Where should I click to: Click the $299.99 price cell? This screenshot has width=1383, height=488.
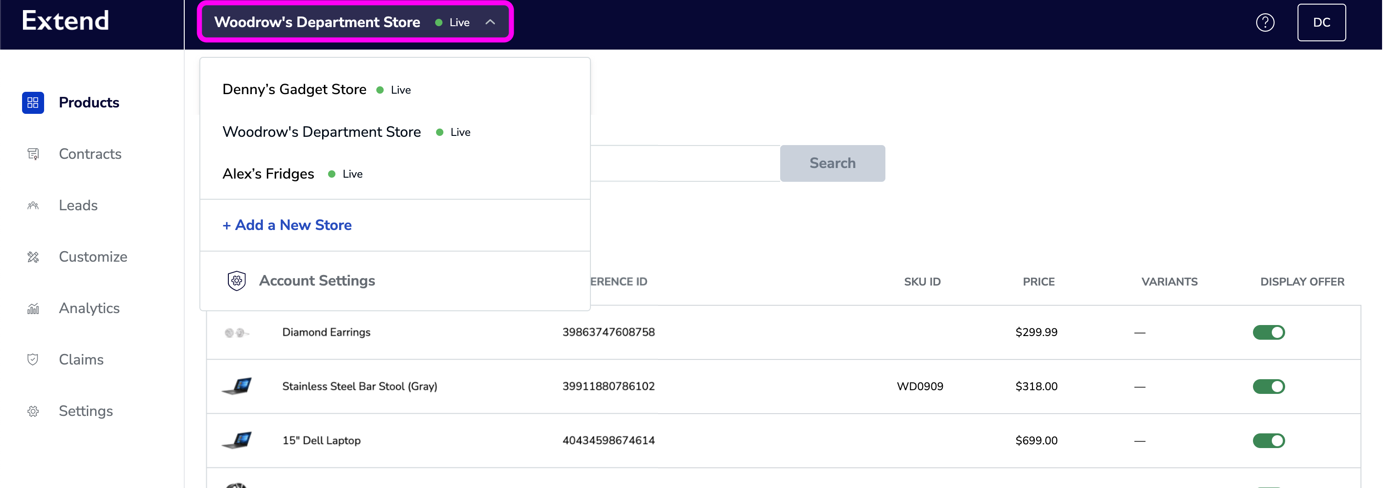1036,332
